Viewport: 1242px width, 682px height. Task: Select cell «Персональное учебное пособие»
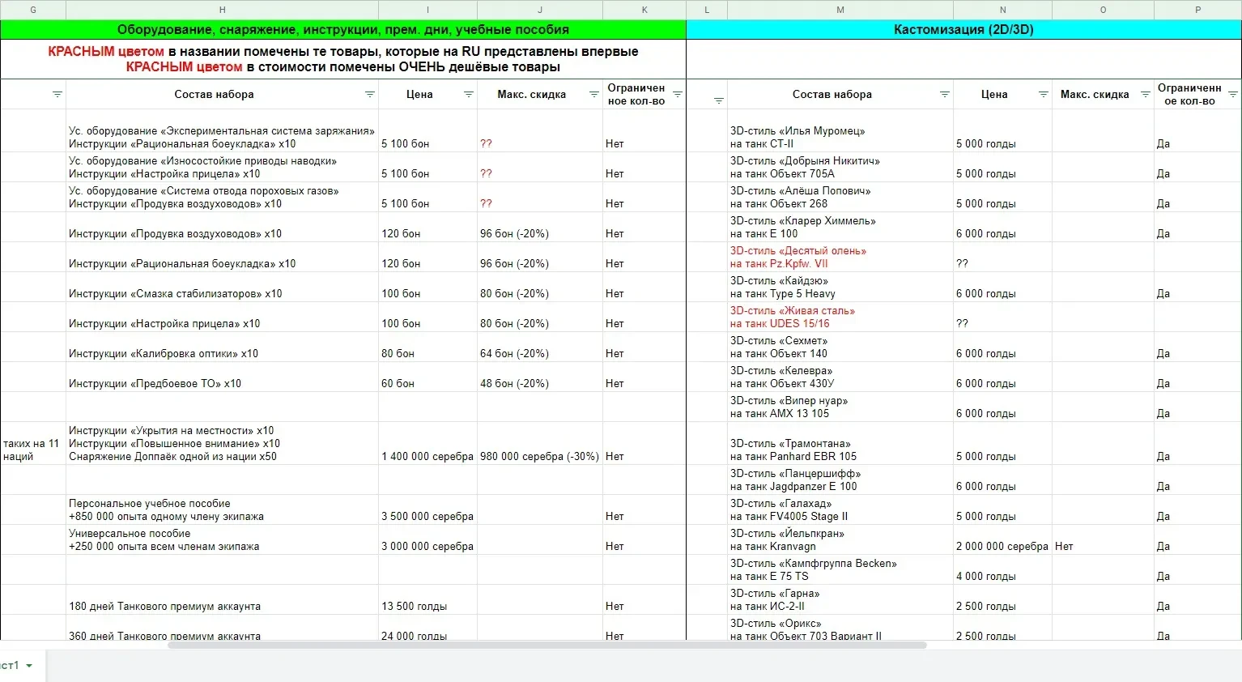pyautogui.click(x=222, y=510)
